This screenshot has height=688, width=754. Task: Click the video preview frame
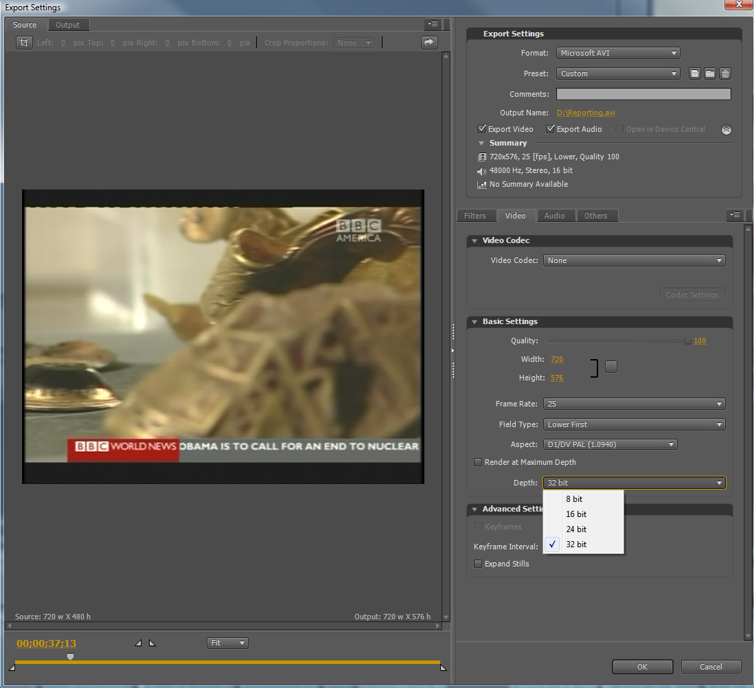(223, 336)
